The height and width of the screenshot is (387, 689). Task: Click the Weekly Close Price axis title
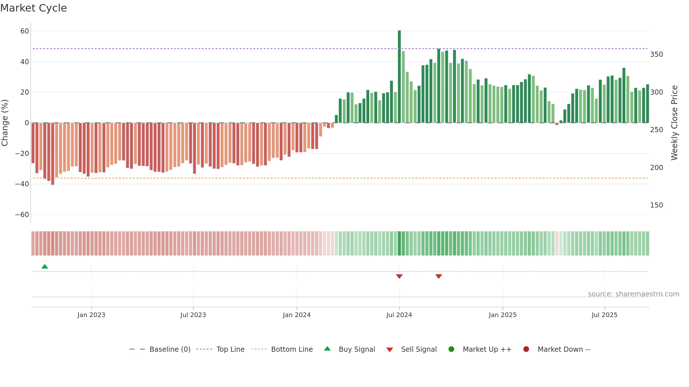click(x=674, y=123)
